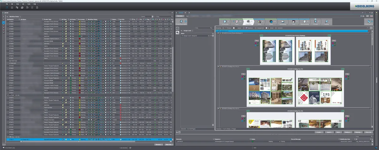This screenshot has width=379, height=150.
Task: Click the status icon at bottom-left corner
Action: point(3,147)
